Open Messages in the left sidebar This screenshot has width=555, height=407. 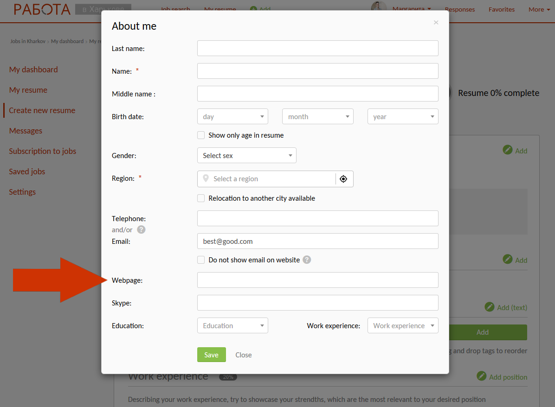(x=26, y=131)
